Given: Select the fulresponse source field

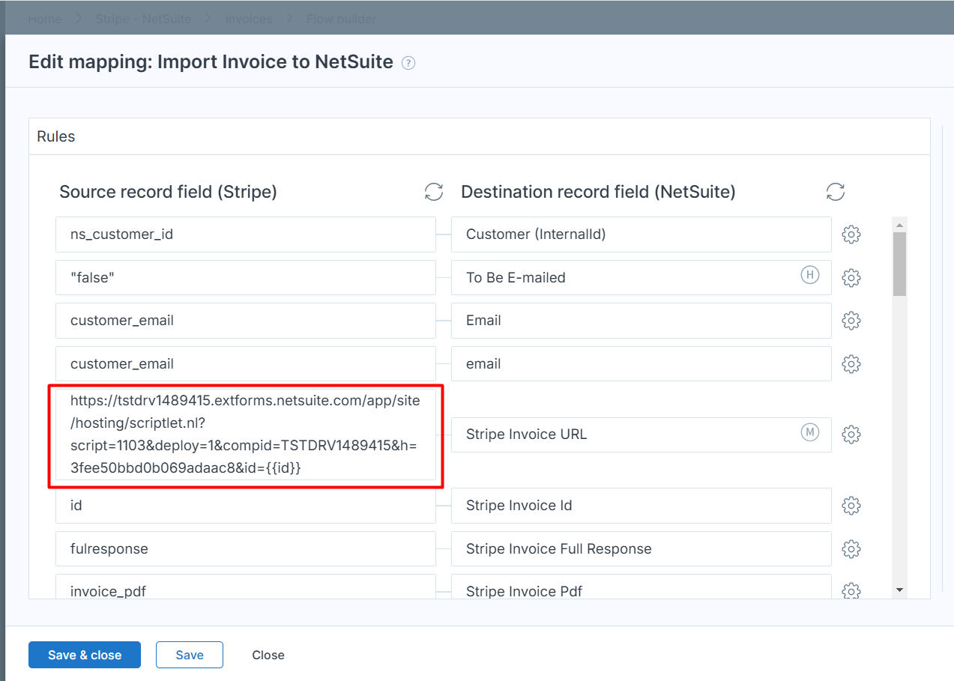Looking at the screenshot, I should pyautogui.click(x=246, y=549).
